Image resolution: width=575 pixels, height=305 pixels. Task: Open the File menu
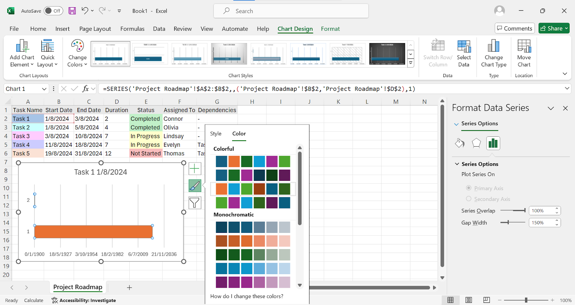click(14, 29)
